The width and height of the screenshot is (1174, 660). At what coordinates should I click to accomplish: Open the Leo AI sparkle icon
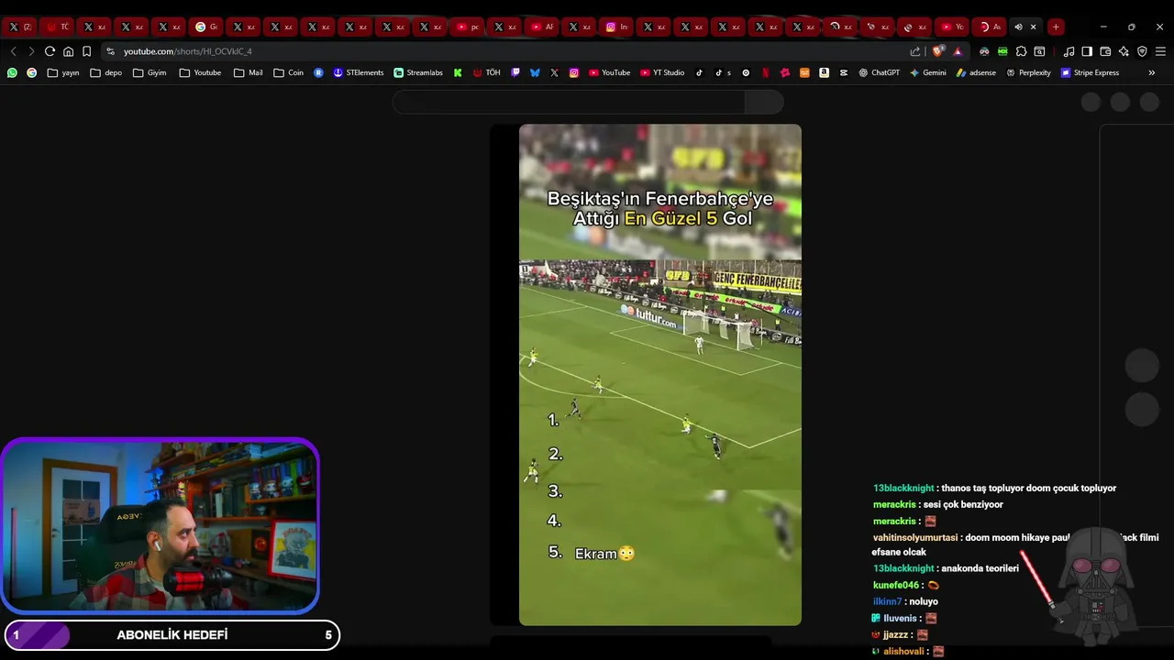[x=1124, y=51]
